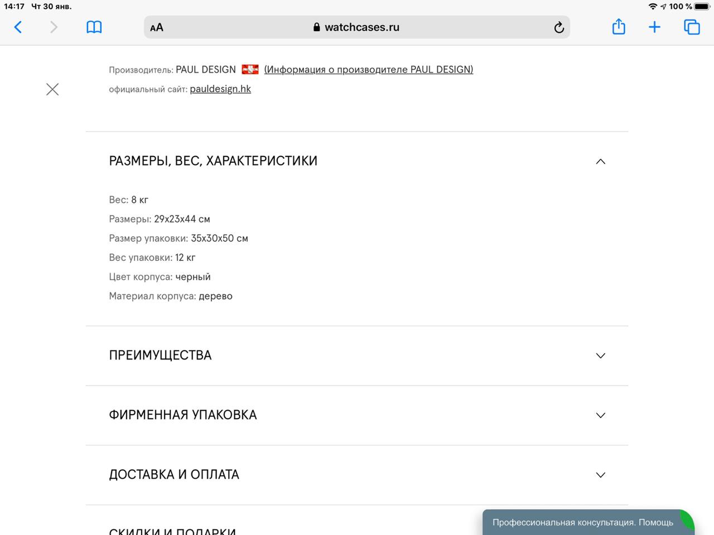Open the bookmarks book icon
Screen dimensions: 714x535
click(x=94, y=27)
